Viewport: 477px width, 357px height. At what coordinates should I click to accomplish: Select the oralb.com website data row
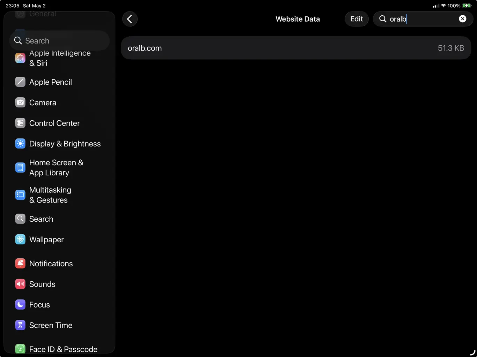click(x=296, y=48)
